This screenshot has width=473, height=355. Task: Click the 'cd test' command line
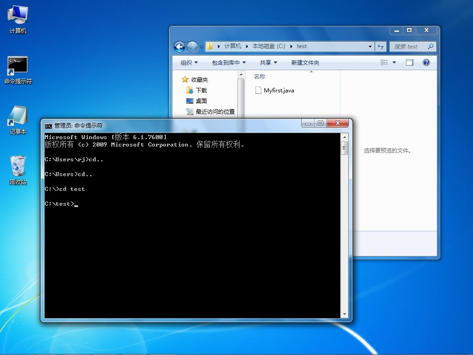tap(65, 189)
